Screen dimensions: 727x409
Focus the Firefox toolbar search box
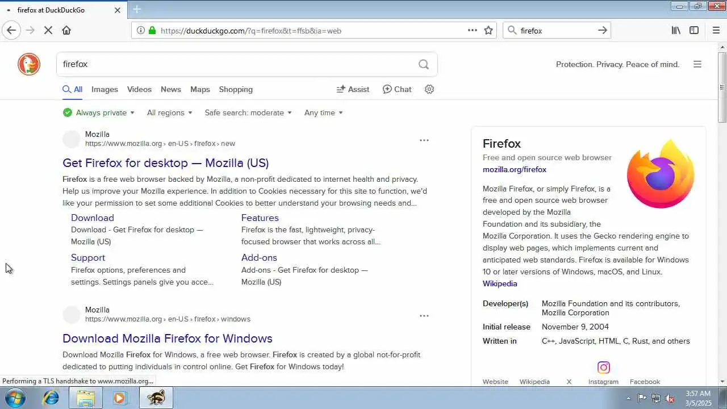pyautogui.click(x=557, y=31)
